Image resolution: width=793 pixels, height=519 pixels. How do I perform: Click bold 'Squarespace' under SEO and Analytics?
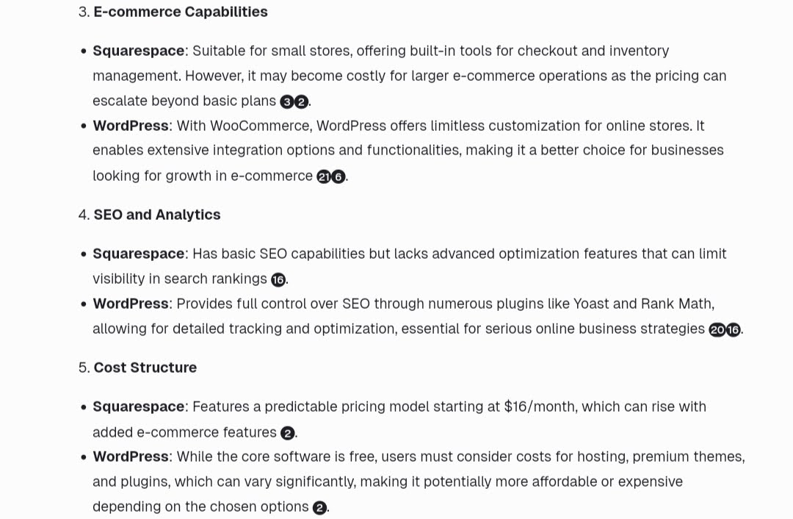tap(139, 254)
